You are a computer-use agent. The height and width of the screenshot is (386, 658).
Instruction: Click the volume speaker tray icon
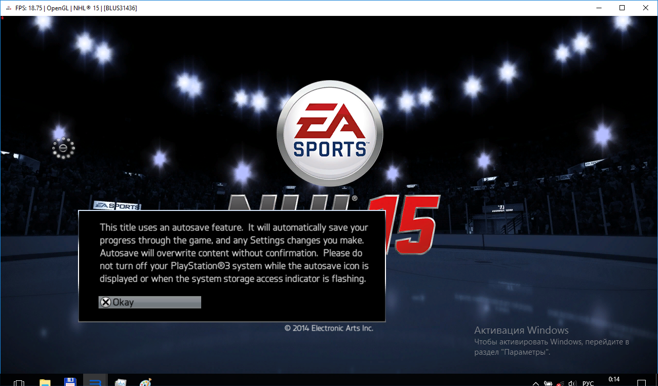point(572,383)
